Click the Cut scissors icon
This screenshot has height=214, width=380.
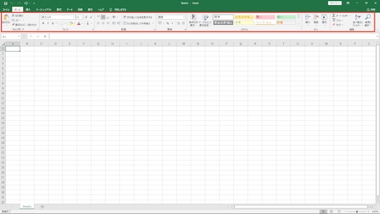(13, 16)
